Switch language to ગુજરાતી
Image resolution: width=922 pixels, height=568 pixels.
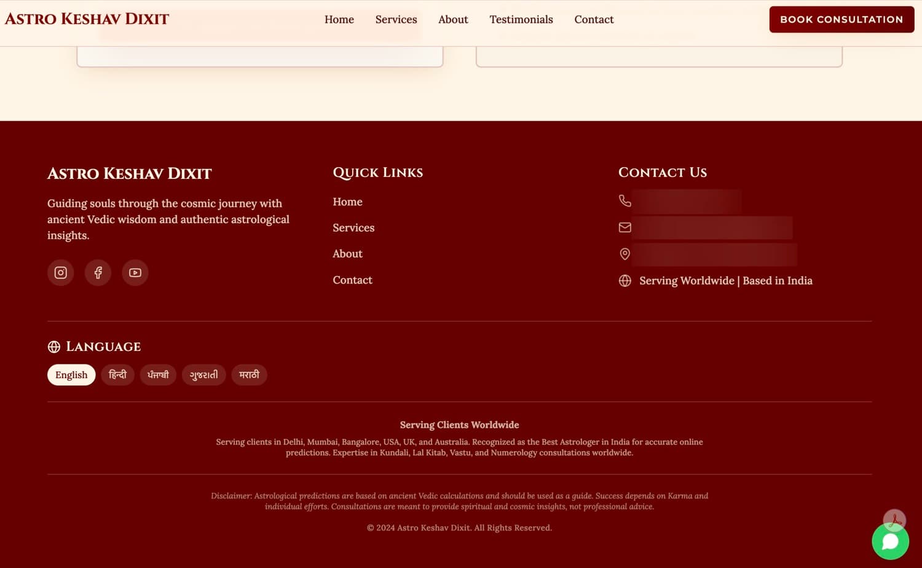[204, 375]
